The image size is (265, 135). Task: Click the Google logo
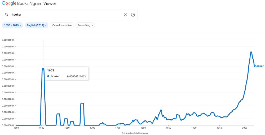pyautogui.click(x=9, y=3)
